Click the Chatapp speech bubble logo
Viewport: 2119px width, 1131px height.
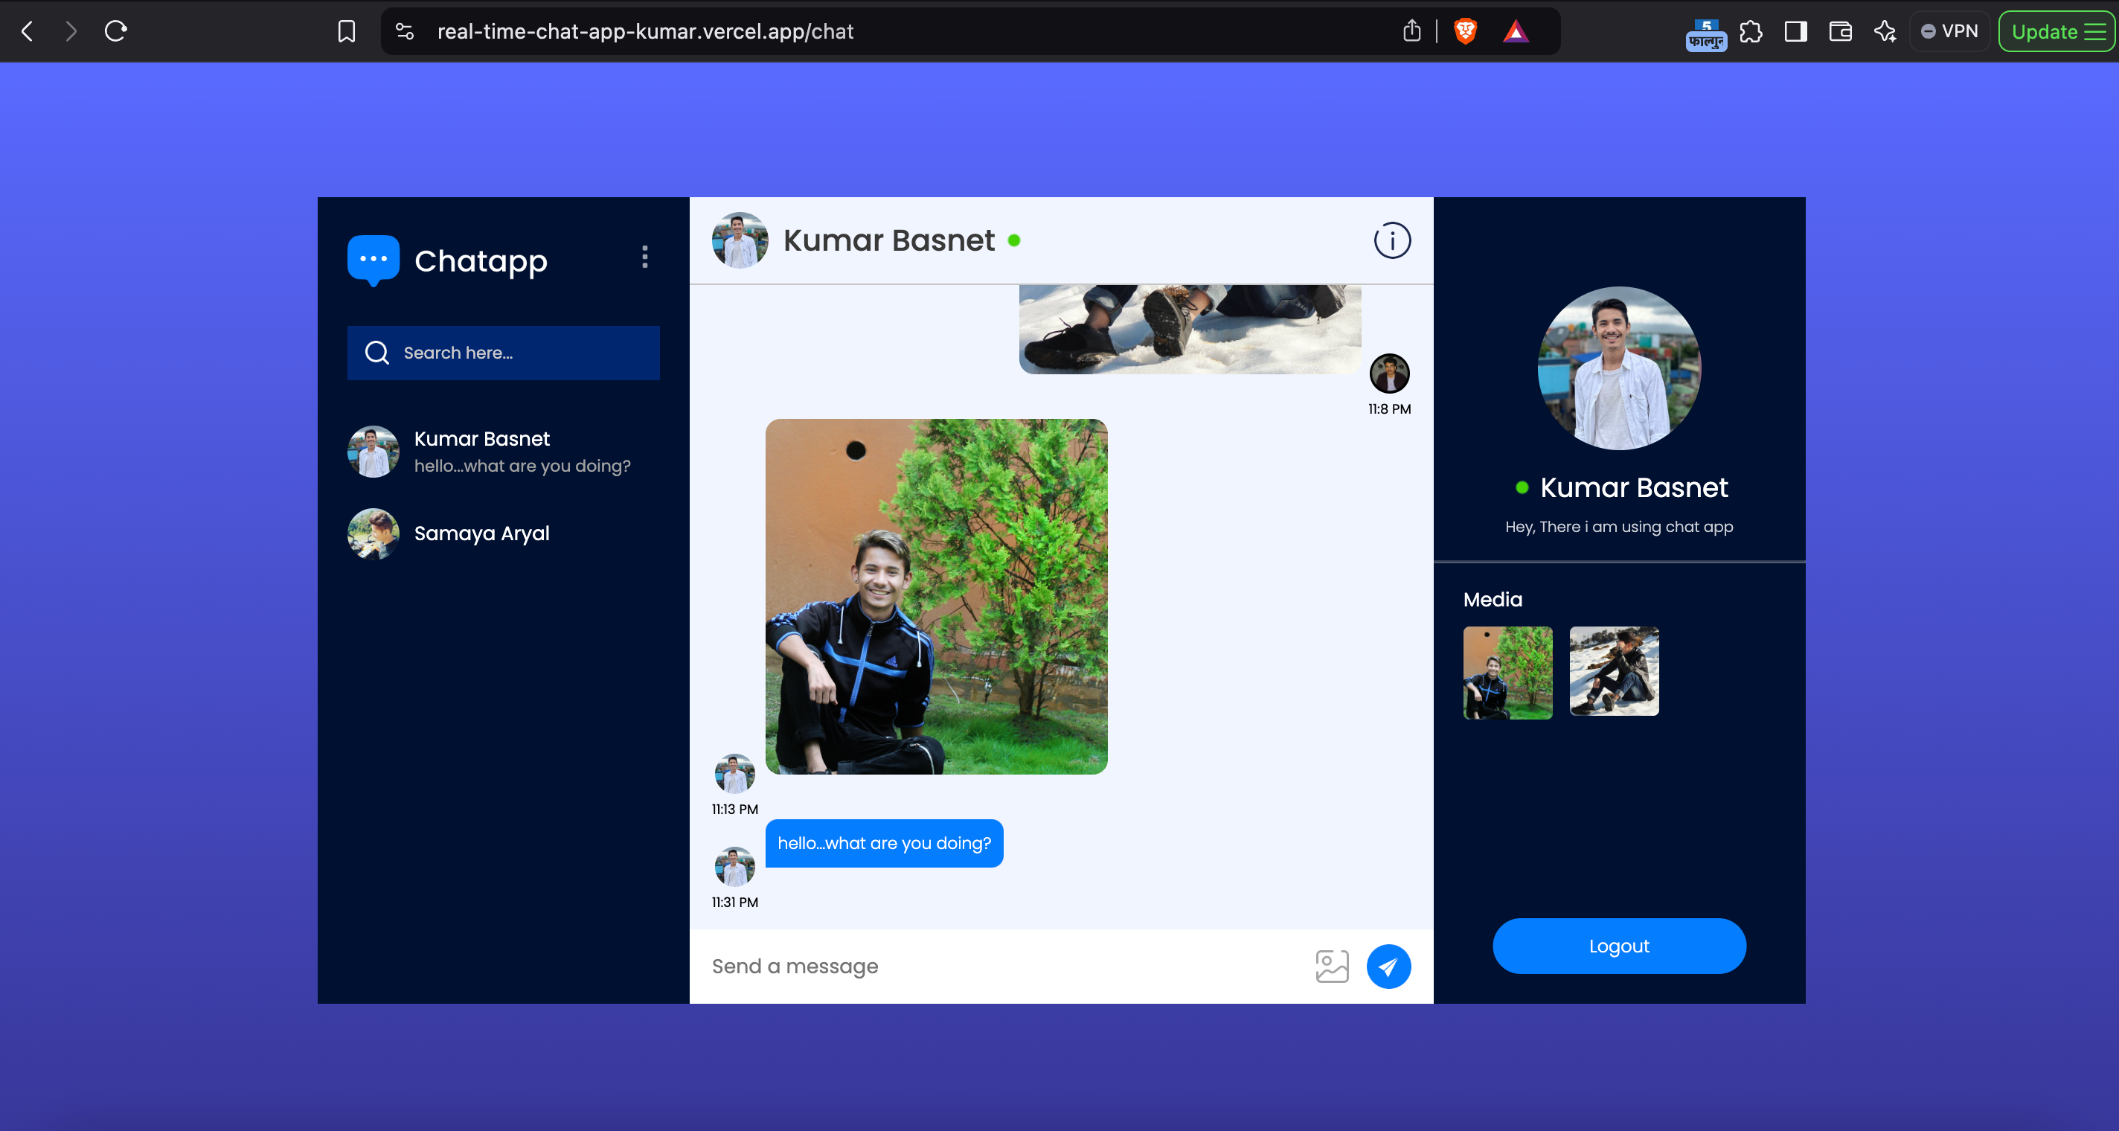(x=374, y=260)
